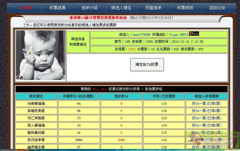Click registration time 2012-12-12 2:12:00
This screenshot has height=151, width=240.
(187, 42)
